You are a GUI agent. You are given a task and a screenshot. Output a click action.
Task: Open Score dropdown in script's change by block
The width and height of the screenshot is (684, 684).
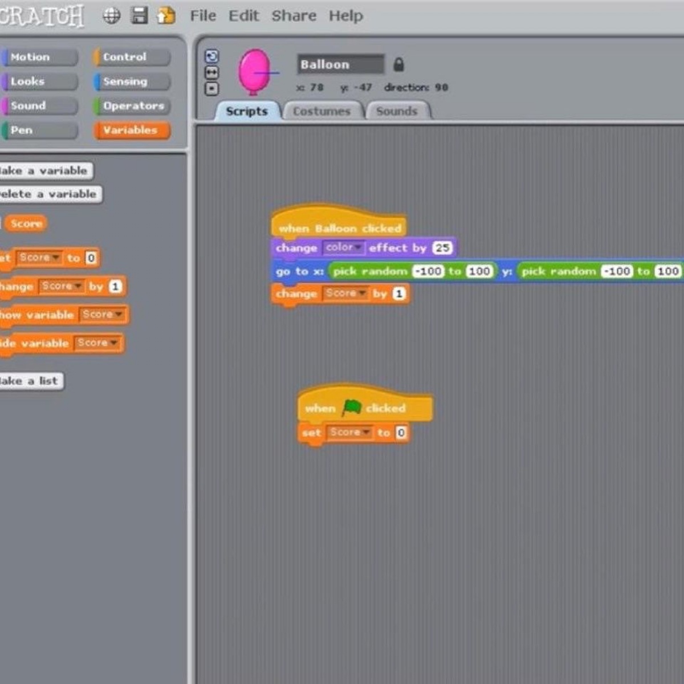pyautogui.click(x=345, y=293)
